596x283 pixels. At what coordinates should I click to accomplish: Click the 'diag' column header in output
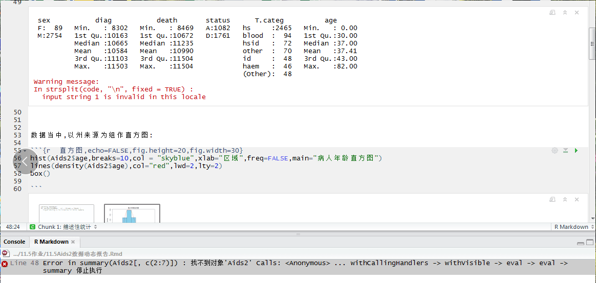(103, 20)
